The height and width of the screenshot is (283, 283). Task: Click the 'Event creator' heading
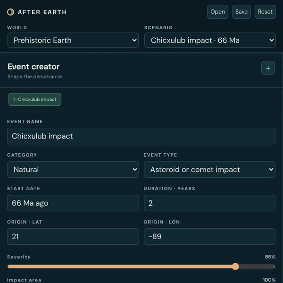pyautogui.click(x=33, y=67)
